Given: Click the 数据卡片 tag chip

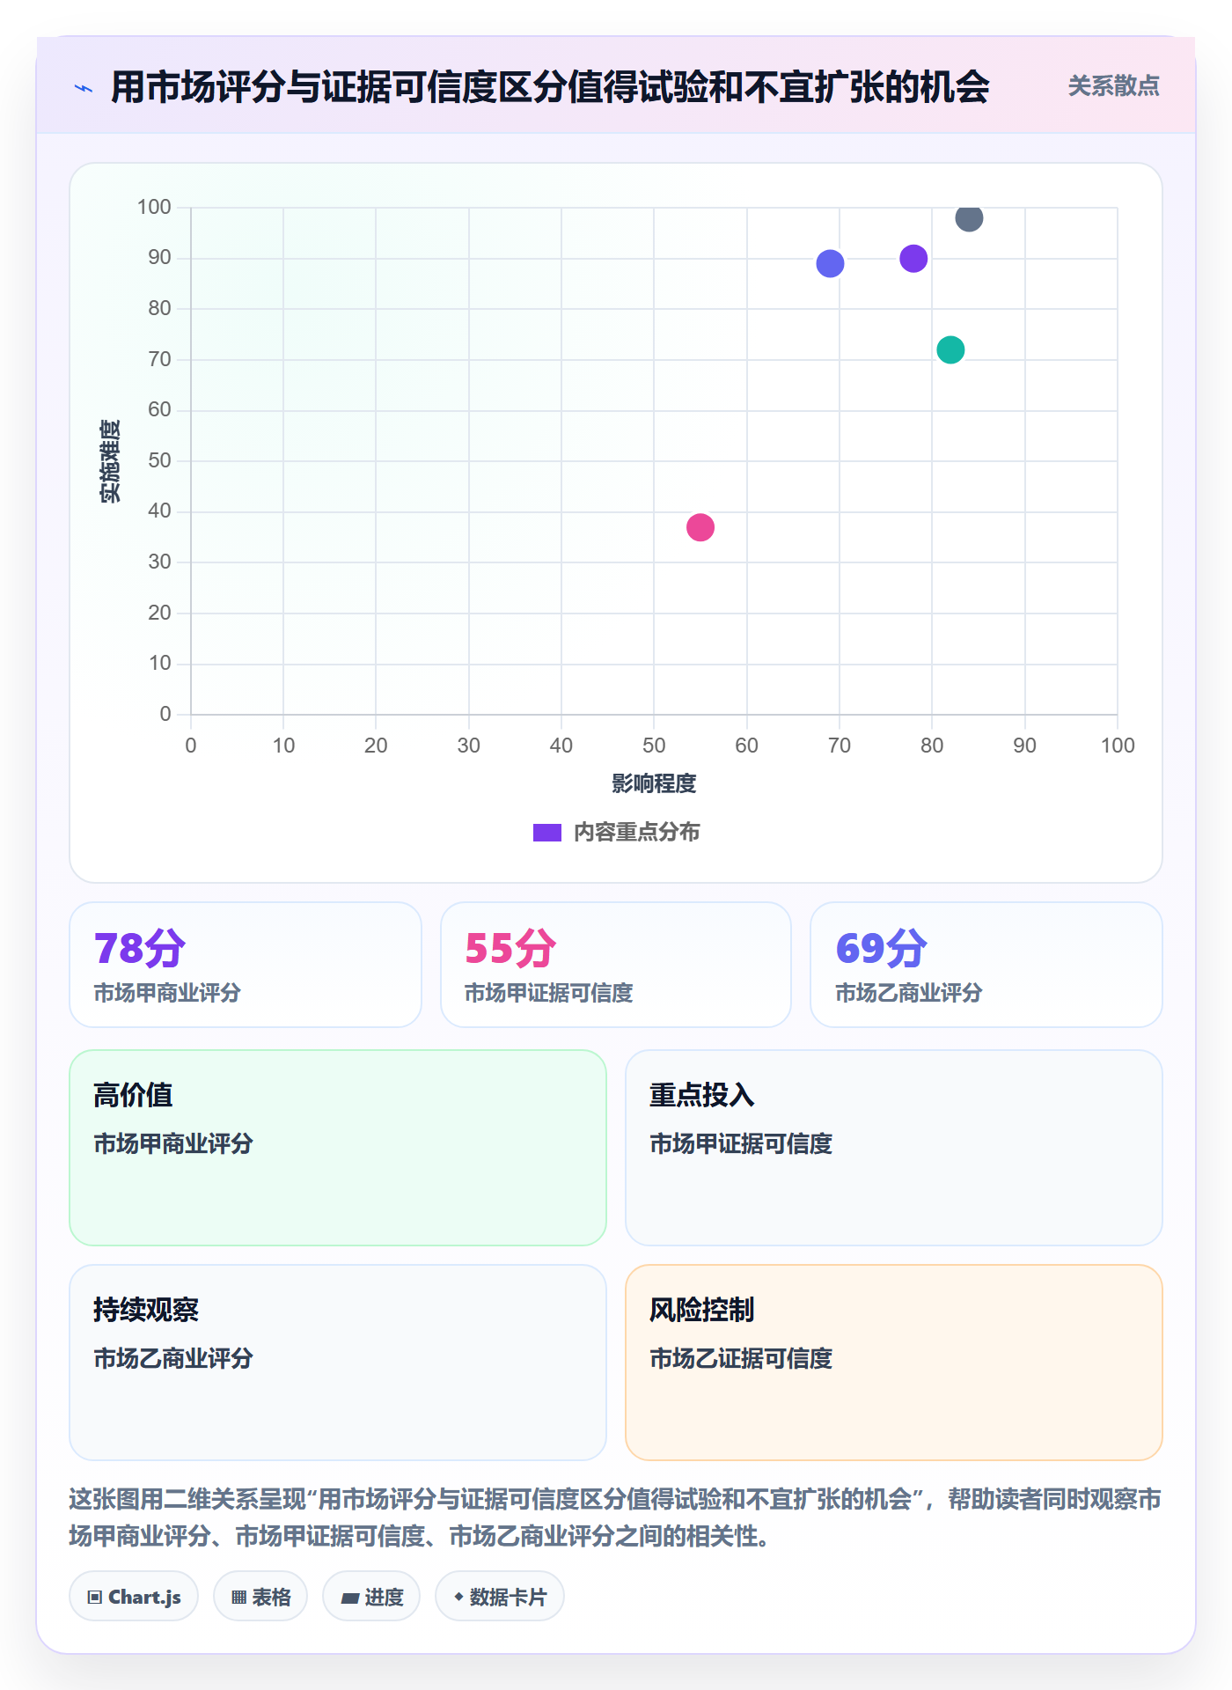Looking at the screenshot, I should click(x=500, y=1597).
